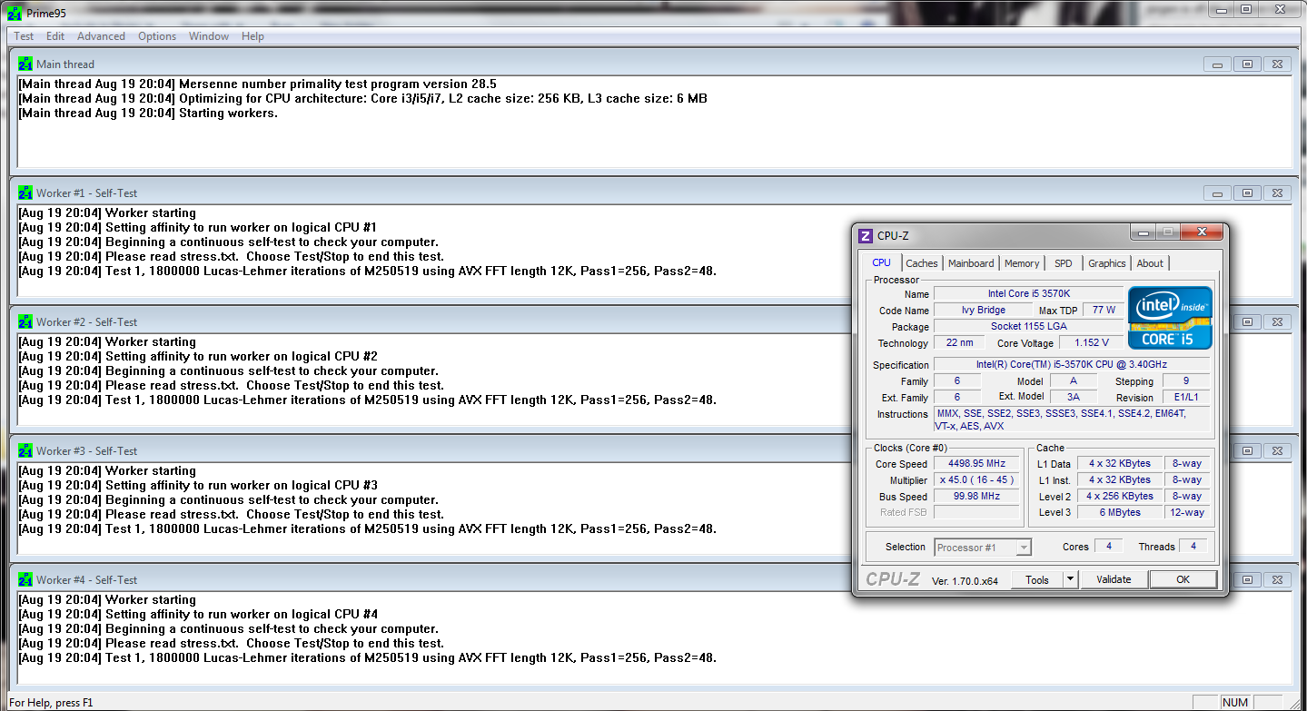Open the Options menu
1307x711 pixels.
(x=157, y=36)
